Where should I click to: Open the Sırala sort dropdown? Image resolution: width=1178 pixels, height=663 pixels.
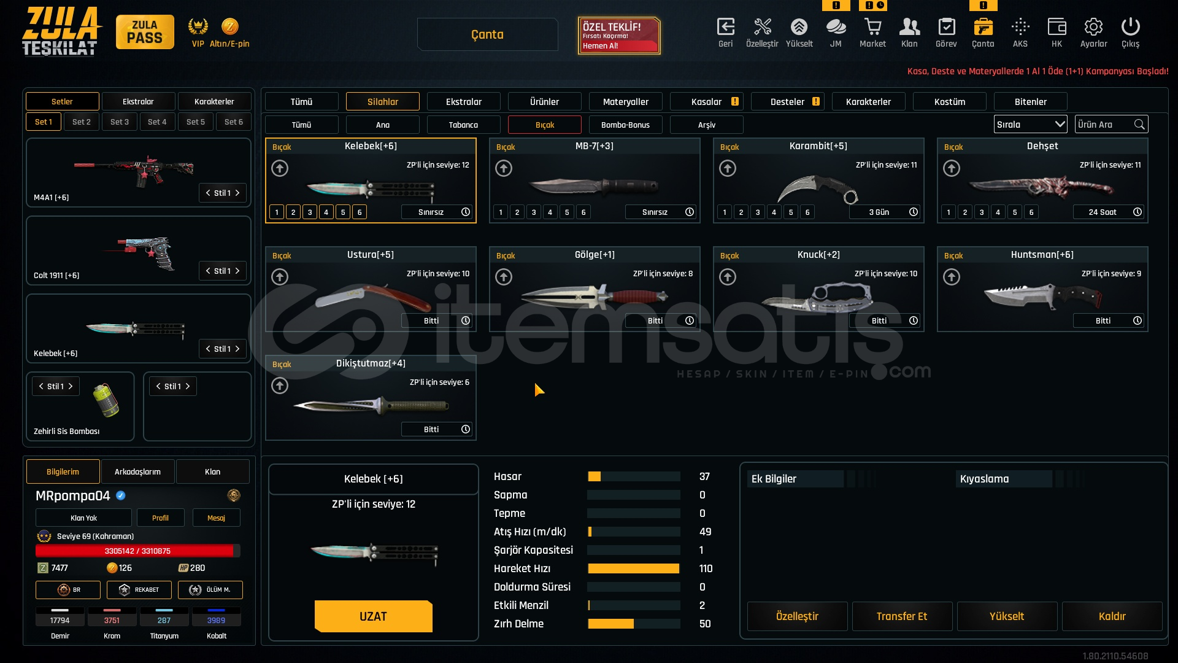point(1030,125)
